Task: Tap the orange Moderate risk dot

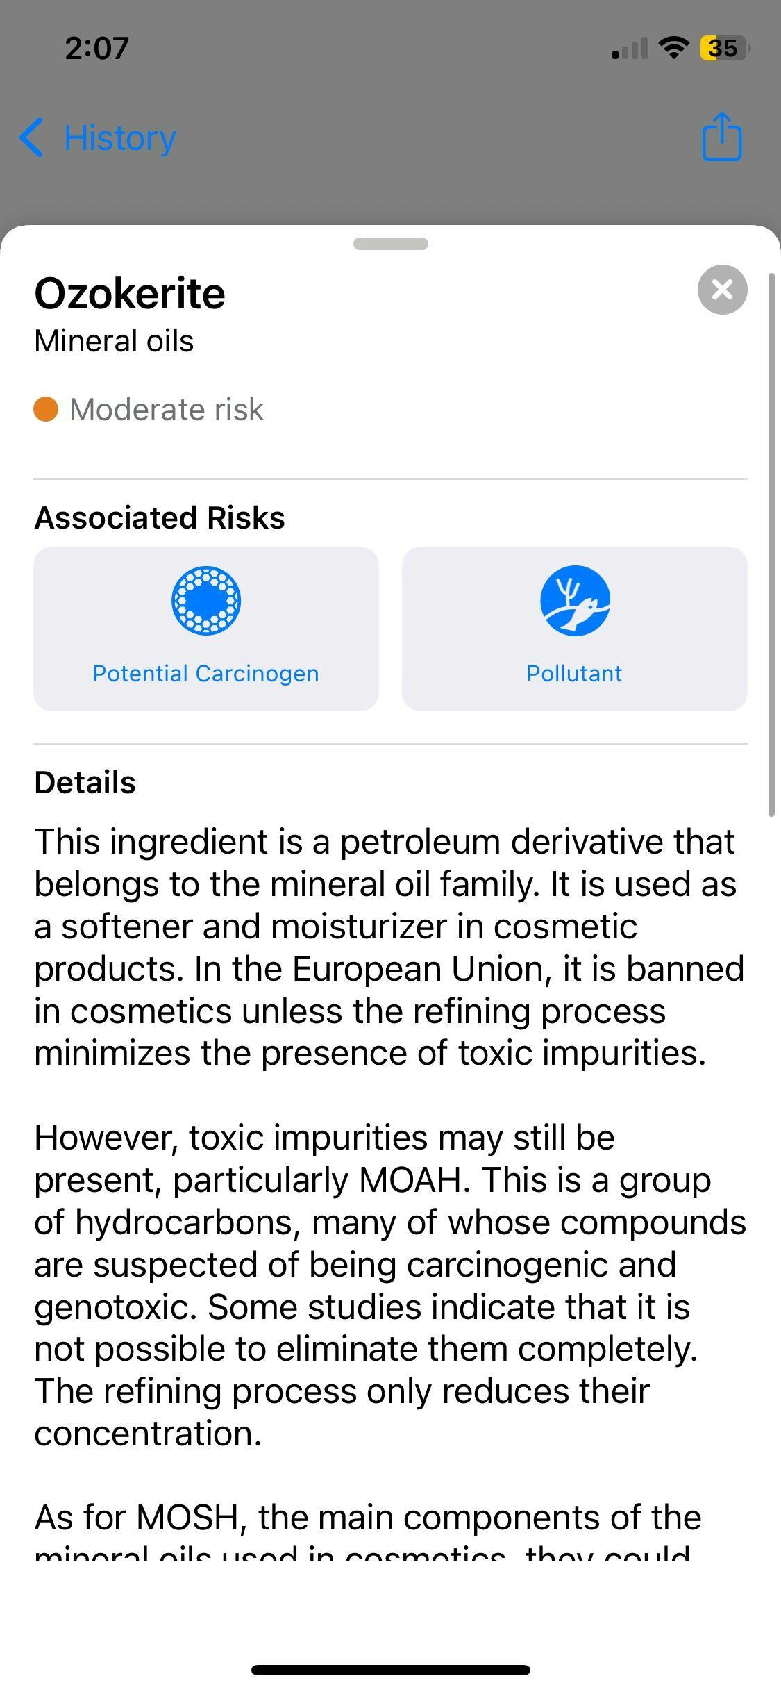Action: pyautogui.click(x=46, y=409)
